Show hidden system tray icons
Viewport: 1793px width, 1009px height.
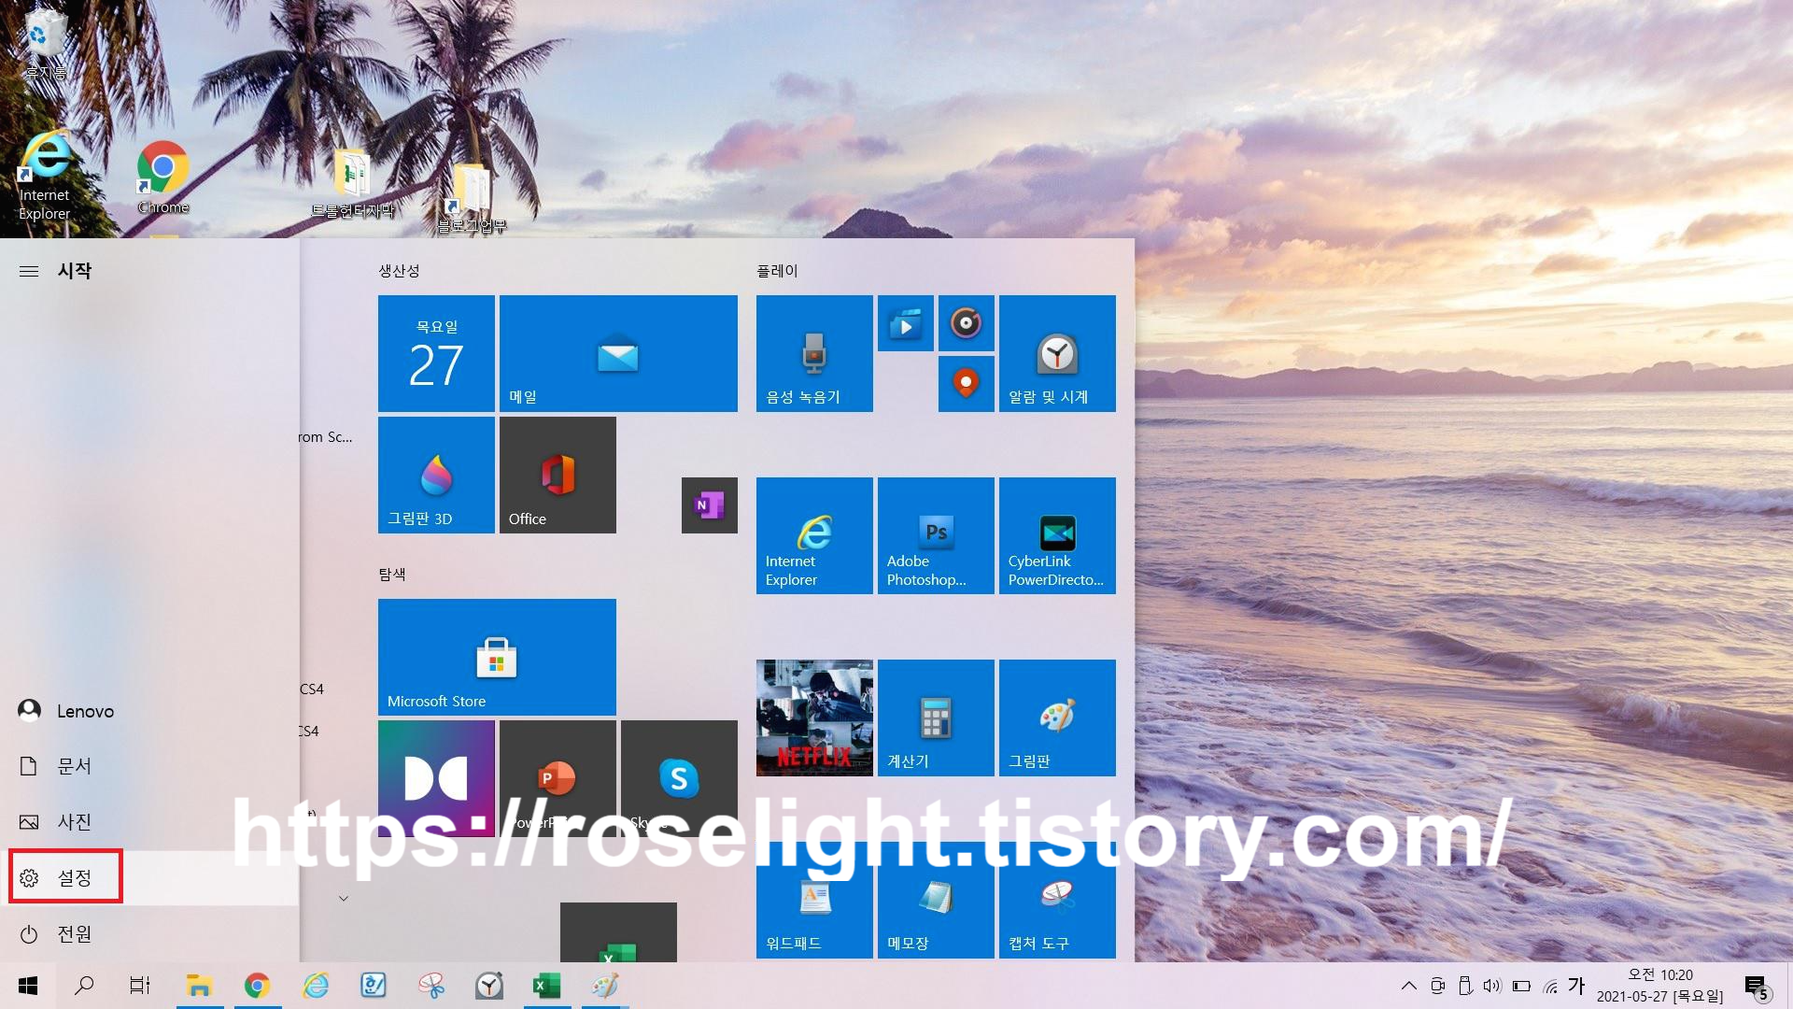pos(1409,986)
